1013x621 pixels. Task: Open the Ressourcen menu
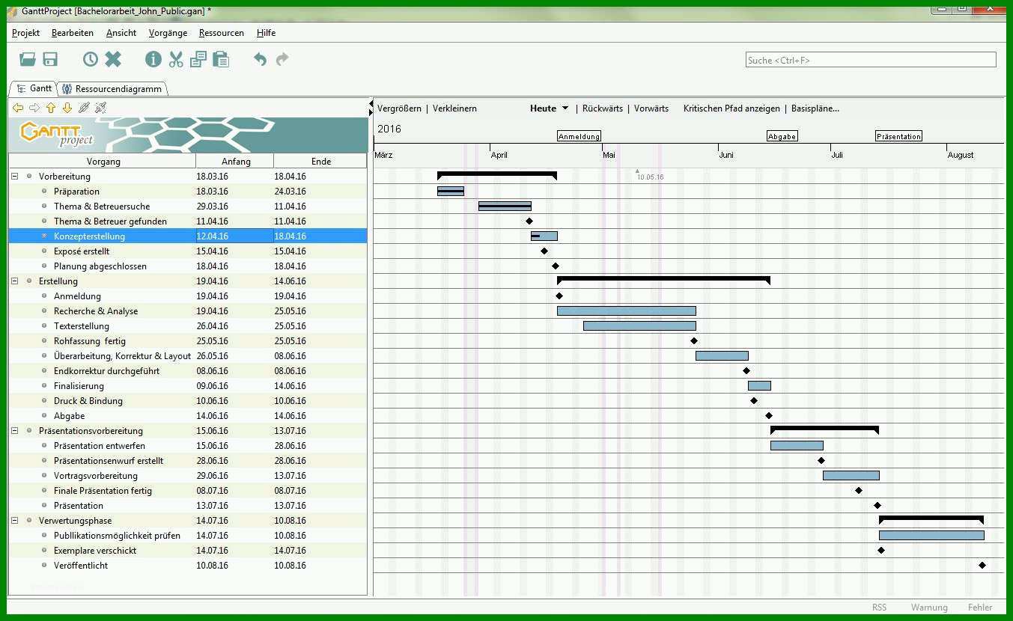[222, 33]
